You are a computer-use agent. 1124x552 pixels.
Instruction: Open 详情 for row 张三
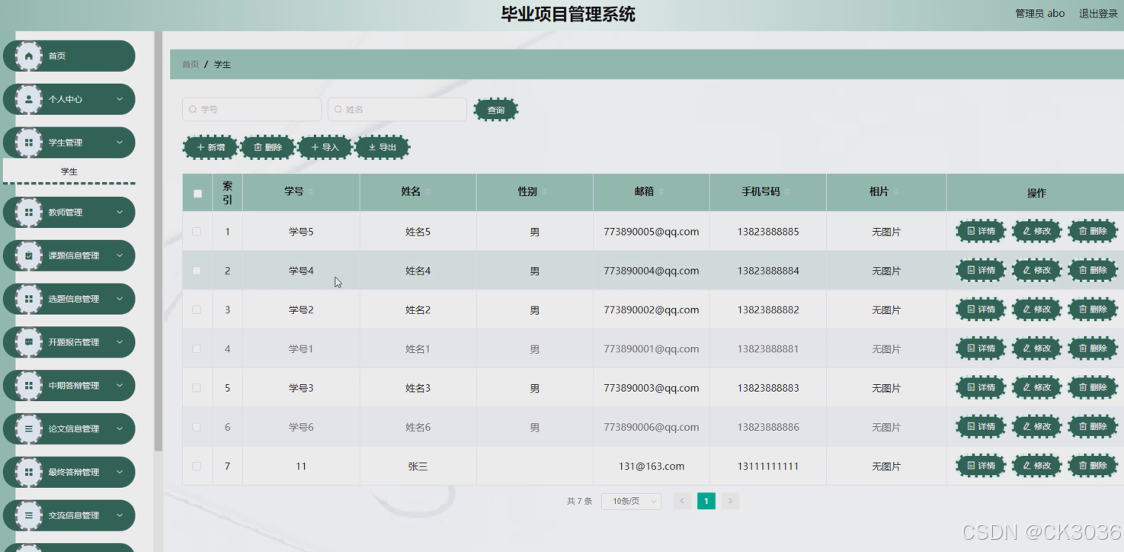click(981, 465)
